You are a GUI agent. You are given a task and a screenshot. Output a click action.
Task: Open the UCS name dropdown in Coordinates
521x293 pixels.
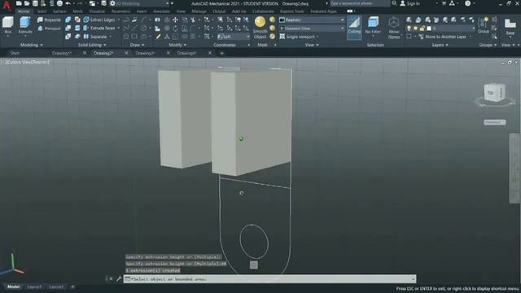[x=234, y=37]
